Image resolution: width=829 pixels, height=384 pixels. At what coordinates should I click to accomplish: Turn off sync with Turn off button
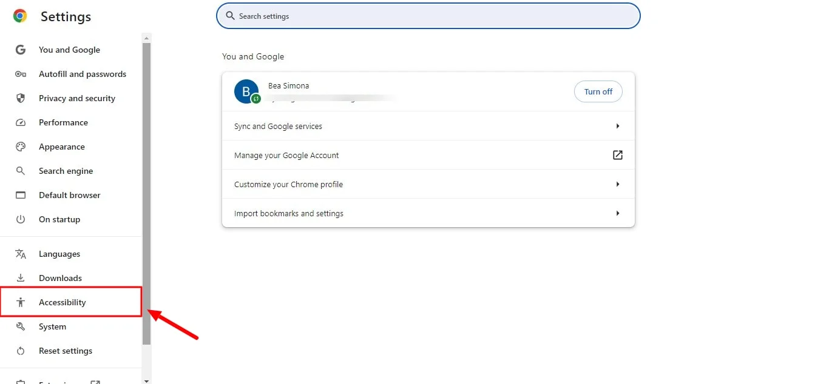click(598, 91)
